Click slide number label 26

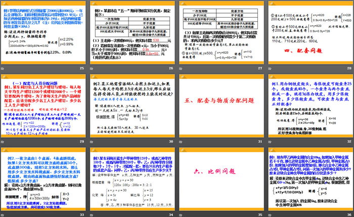[x=171, y=68]
